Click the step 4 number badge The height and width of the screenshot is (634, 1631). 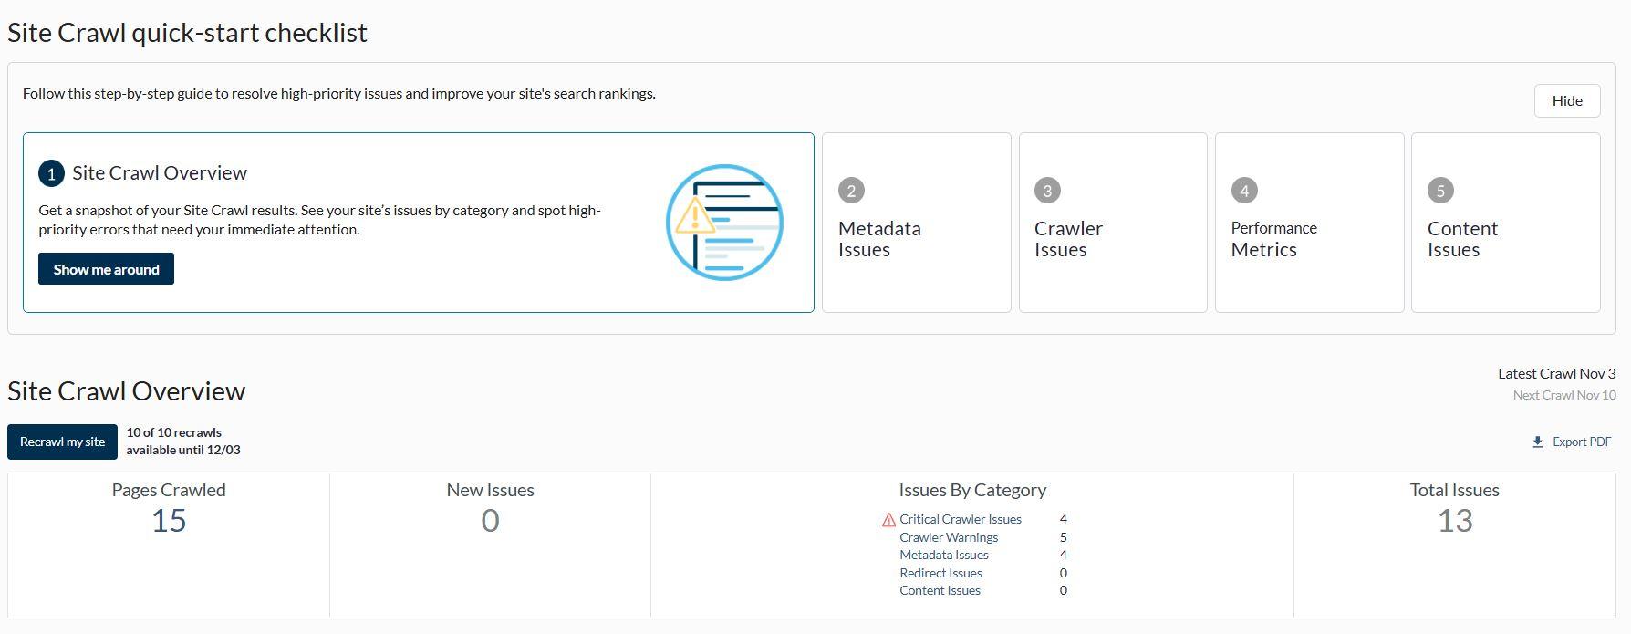(x=1244, y=191)
